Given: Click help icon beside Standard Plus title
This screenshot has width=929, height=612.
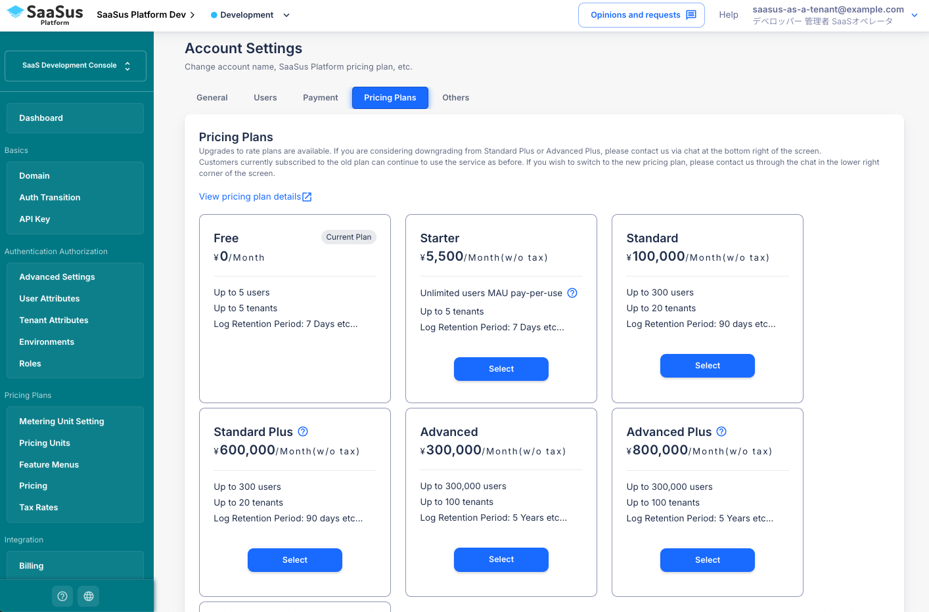Looking at the screenshot, I should [303, 431].
